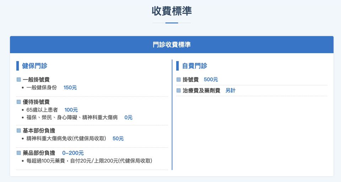Screen dimensions: 341x182
Task: Click the 0元 fee for 福保、榮民 line
Action: pos(128,117)
